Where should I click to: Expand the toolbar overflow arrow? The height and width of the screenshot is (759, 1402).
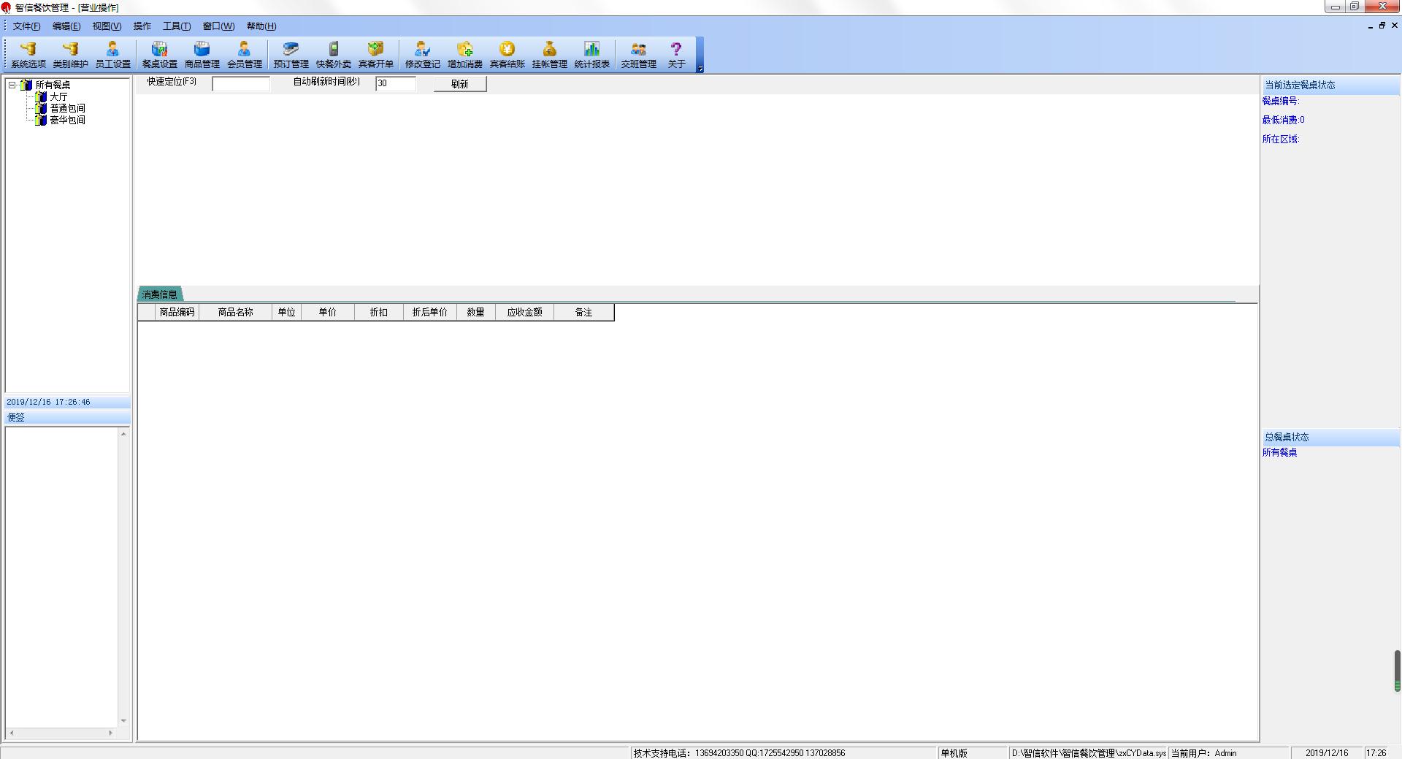(x=700, y=69)
